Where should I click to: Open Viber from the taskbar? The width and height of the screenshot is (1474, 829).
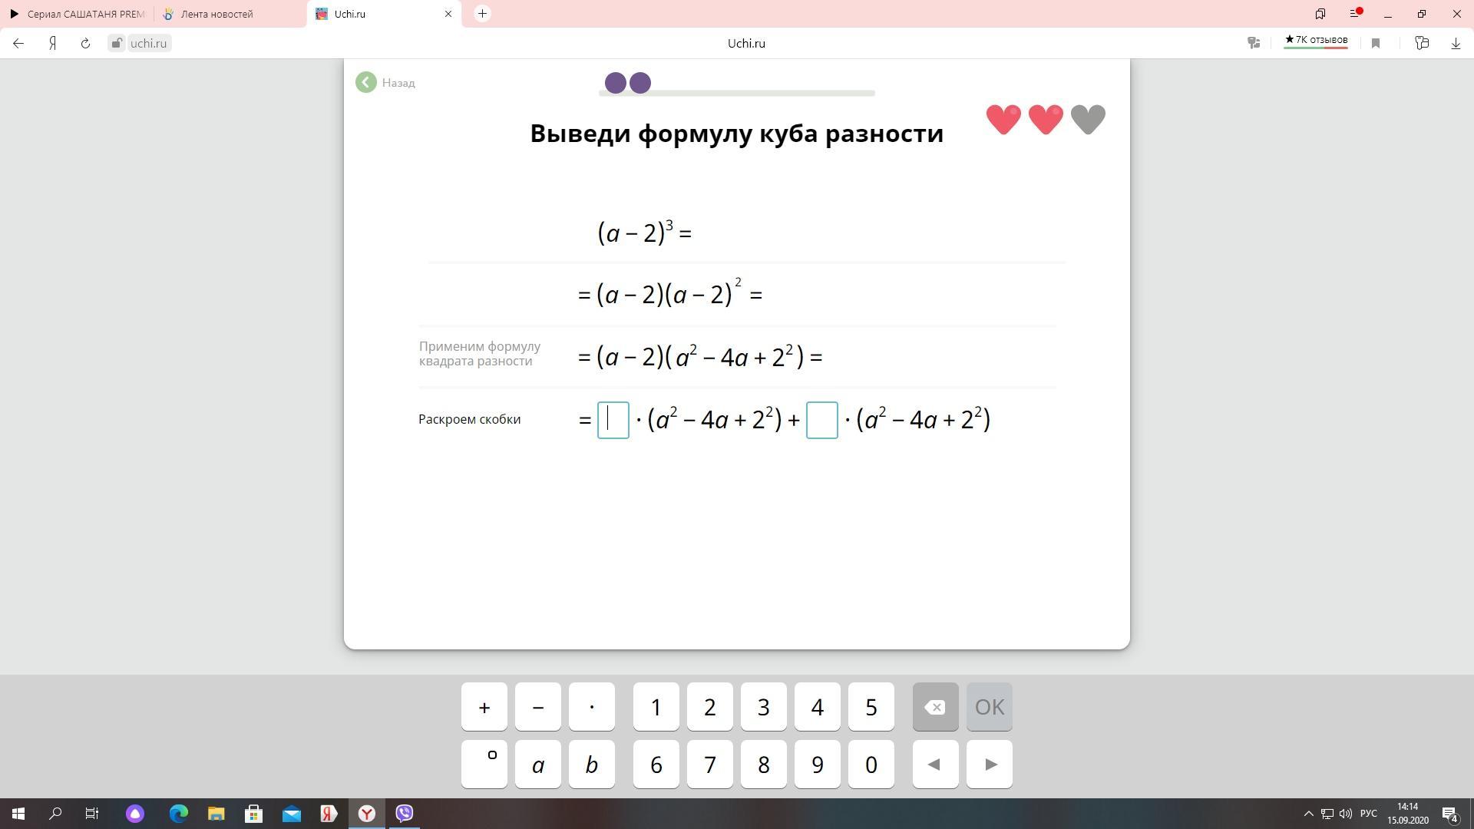[405, 814]
